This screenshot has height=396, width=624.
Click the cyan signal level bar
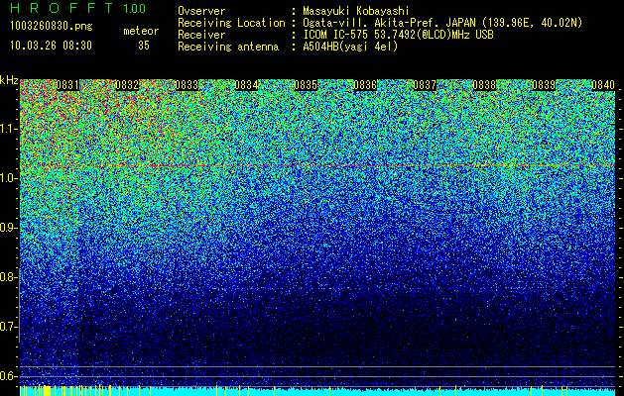(x=317, y=391)
